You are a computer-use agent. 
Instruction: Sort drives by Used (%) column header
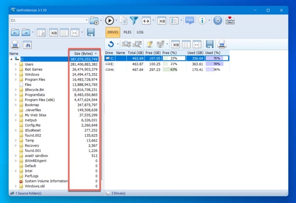(x=213, y=53)
